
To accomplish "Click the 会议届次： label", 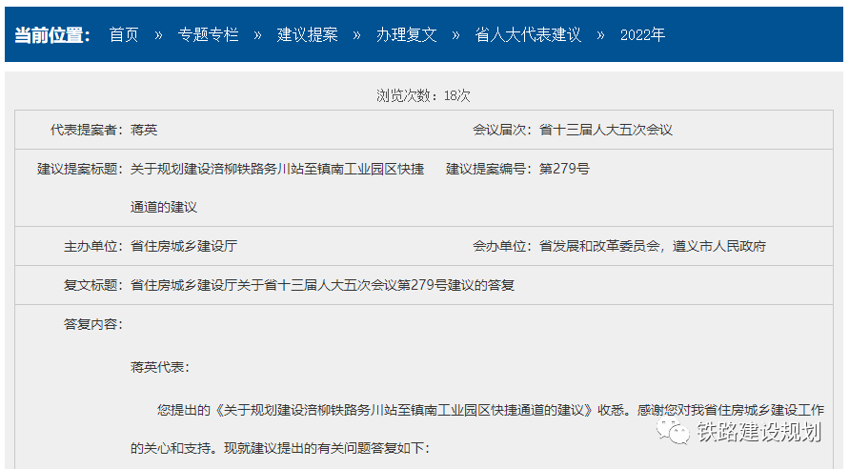I will pos(502,130).
